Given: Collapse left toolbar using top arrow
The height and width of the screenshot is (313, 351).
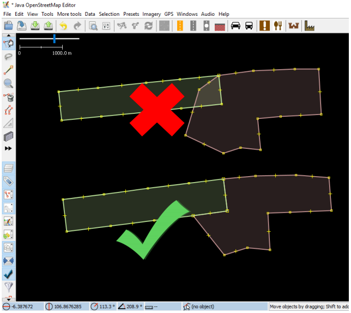Looking at the screenshot, I should 9,35.
